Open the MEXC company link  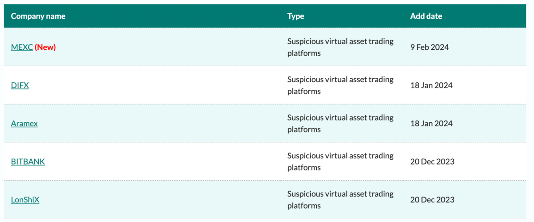pyautogui.click(x=22, y=47)
